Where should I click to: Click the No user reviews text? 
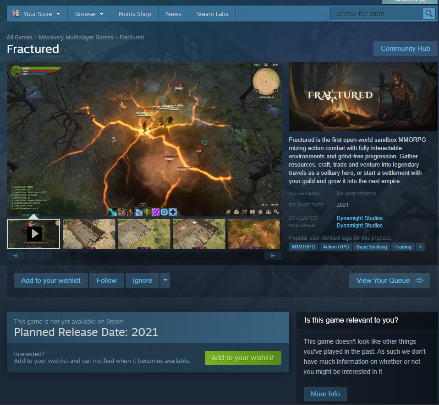[x=356, y=194]
